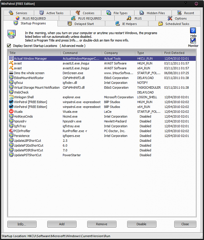Switch to the File Types tab
The image size is (204, 240).
(118, 13)
